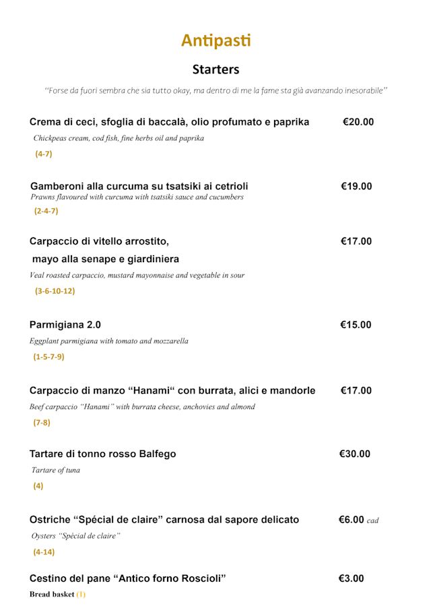The image size is (431, 610).
Task: Click the Starters subtitle
Action: (x=215, y=69)
